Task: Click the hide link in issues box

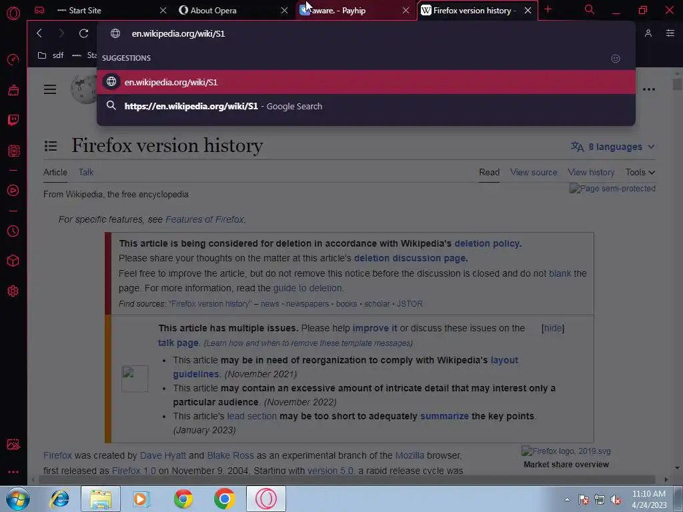Action: [x=553, y=328]
